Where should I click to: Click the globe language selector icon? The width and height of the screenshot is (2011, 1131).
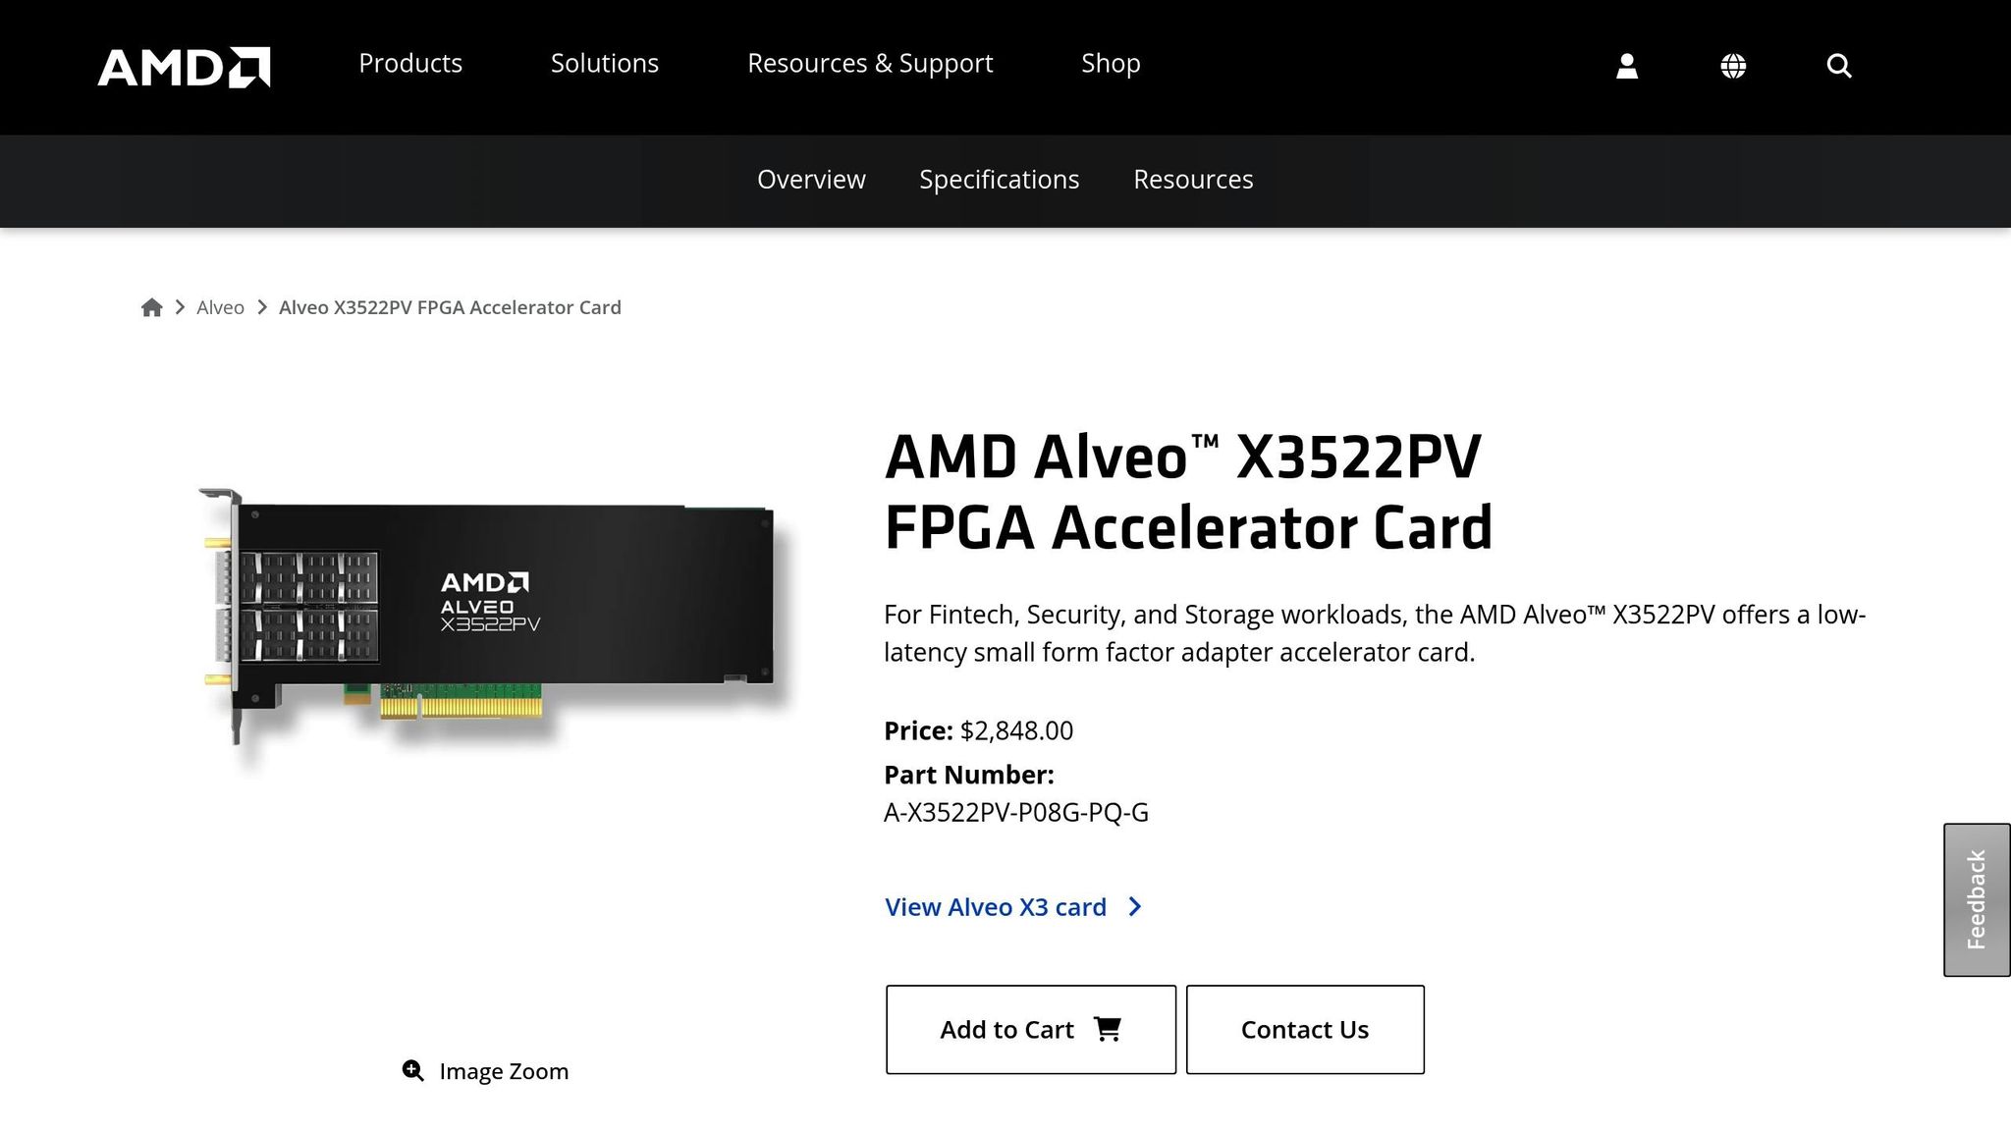click(1733, 65)
